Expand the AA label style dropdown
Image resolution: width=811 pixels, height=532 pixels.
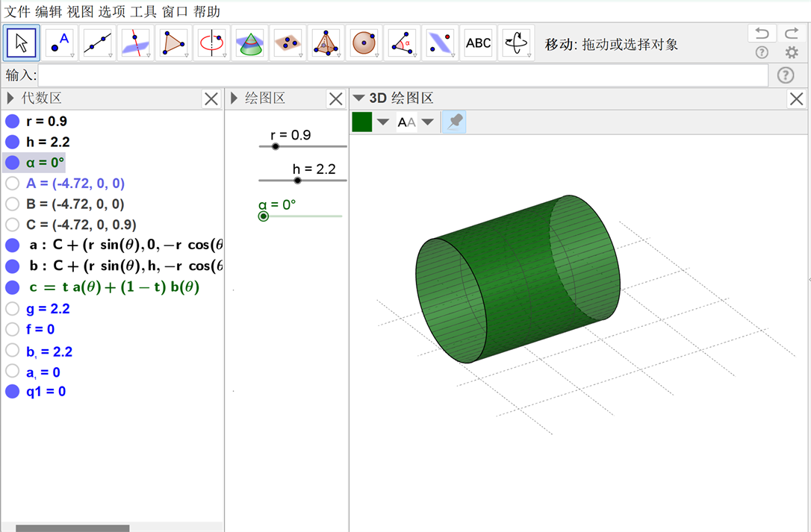[428, 122]
